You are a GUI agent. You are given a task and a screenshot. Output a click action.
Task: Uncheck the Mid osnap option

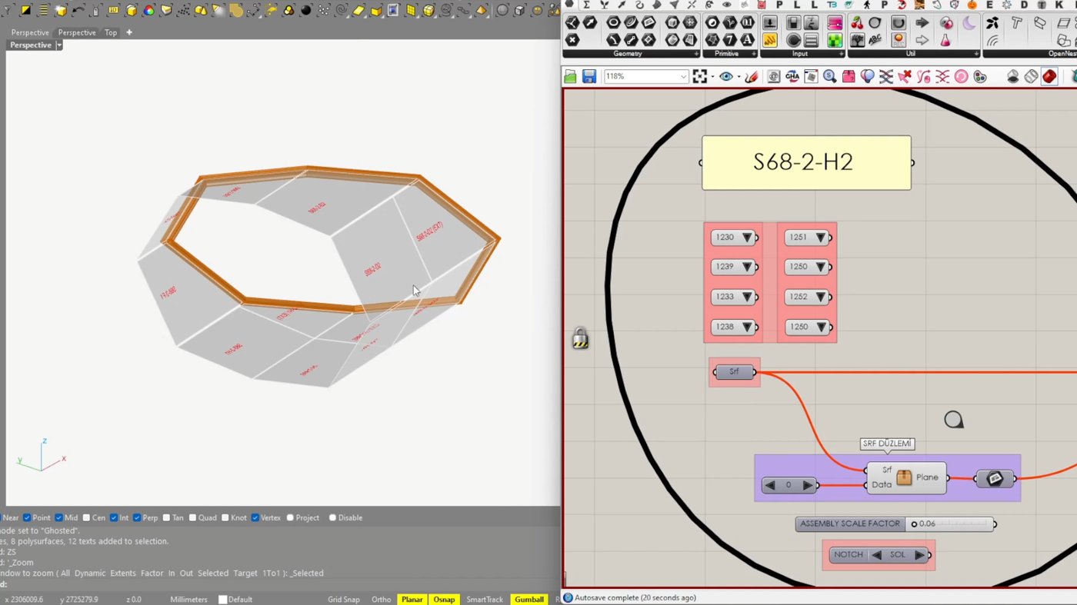coord(58,518)
